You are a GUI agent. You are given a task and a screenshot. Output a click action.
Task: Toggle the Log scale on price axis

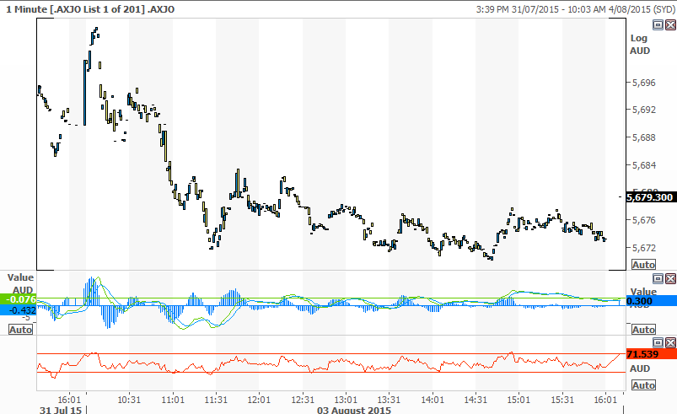[638, 38]
